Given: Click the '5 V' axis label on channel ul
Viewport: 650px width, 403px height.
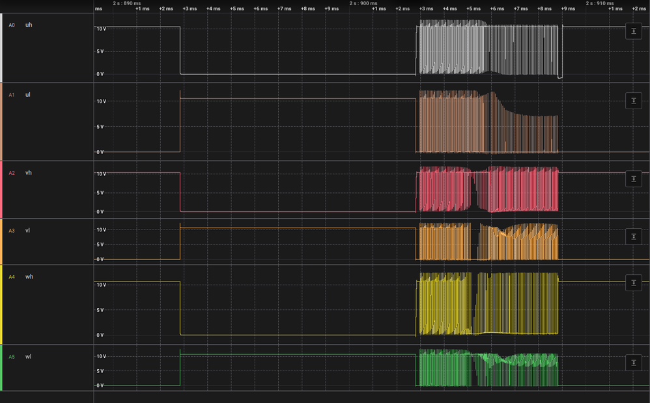Looking at the screenshot, I should [100, 127].
